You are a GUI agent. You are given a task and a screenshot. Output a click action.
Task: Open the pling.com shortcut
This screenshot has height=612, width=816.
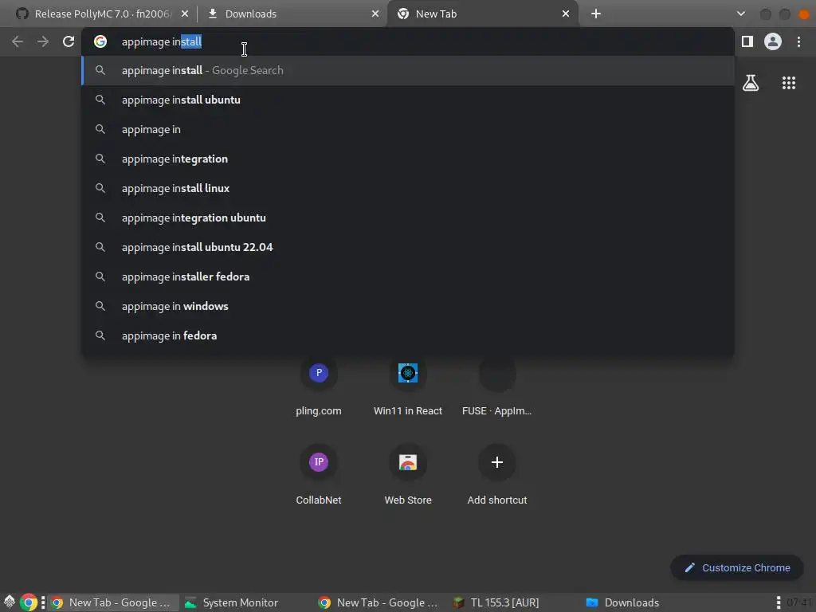point(319,387)
